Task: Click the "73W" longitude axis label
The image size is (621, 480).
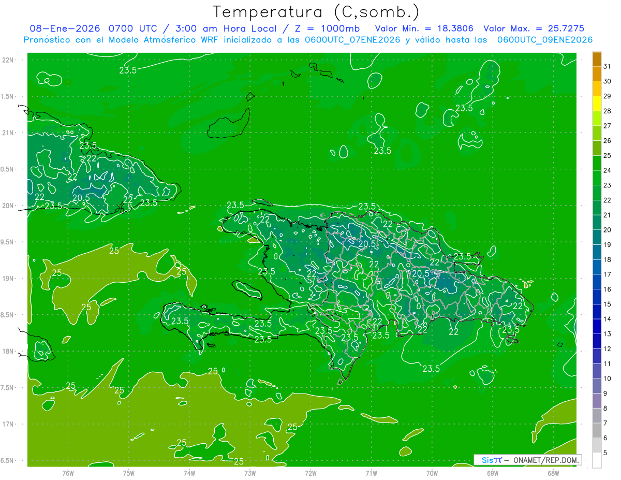Action: [x=250, y=473]
